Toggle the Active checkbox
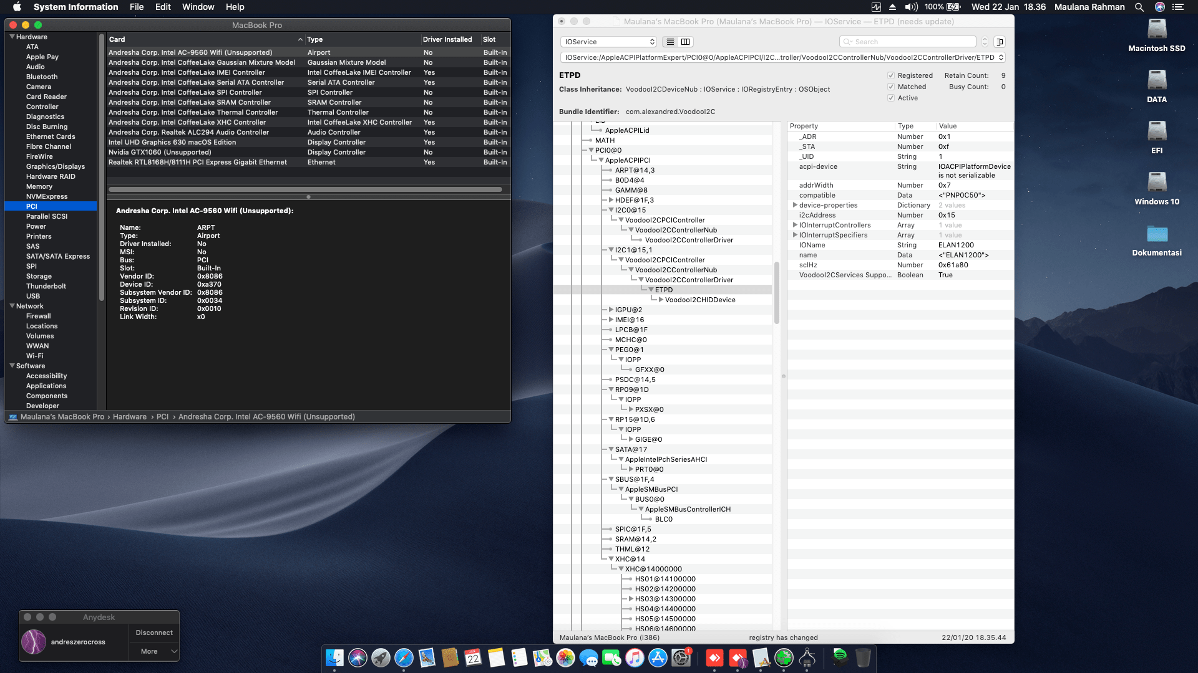1198x673 pixels. (891, 98)
